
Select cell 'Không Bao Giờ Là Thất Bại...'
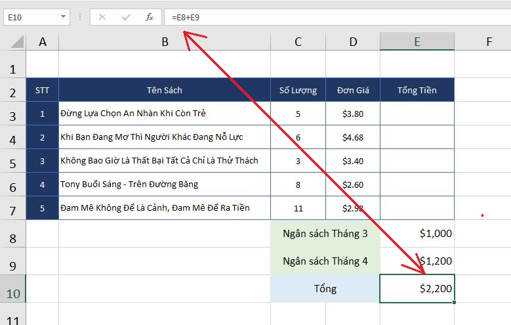pos(165,161)
